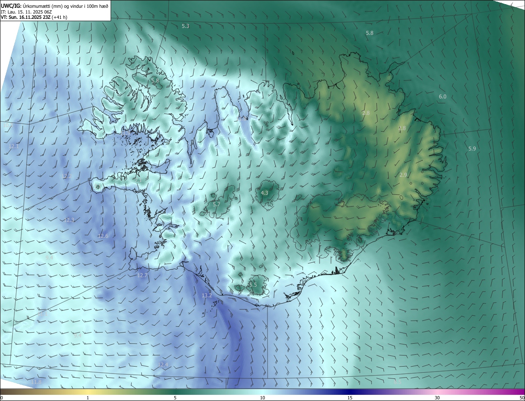Click the color scale tick label 5

click(175, 398)
